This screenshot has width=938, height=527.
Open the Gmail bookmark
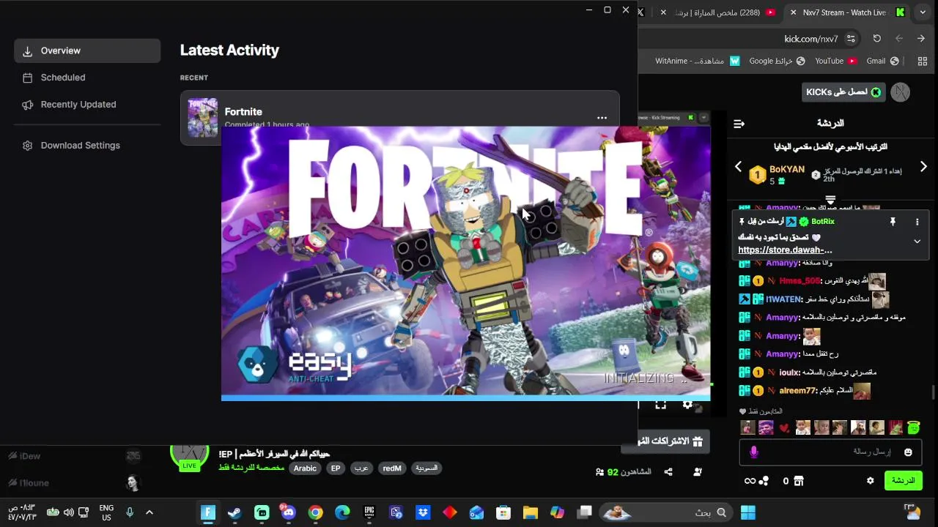coord(883,61)
